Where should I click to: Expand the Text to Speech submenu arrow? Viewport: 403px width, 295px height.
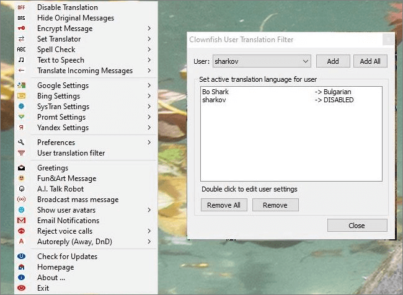click(x=149, y=60)
